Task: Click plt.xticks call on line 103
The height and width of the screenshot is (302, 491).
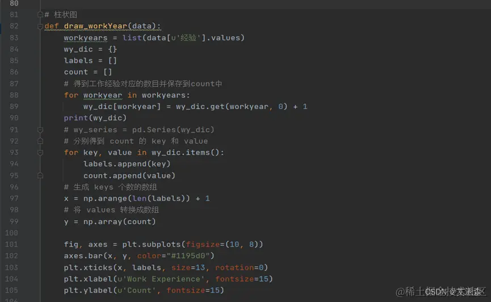Action: pyautogui.click(x=166, y=267)
